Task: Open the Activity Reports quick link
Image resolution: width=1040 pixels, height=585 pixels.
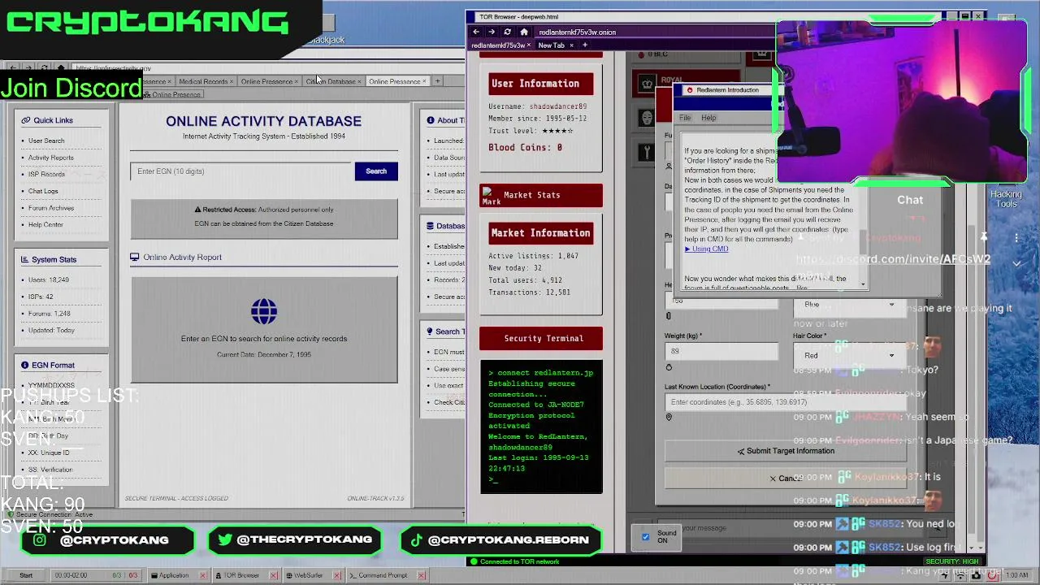Action: point(50,158)
